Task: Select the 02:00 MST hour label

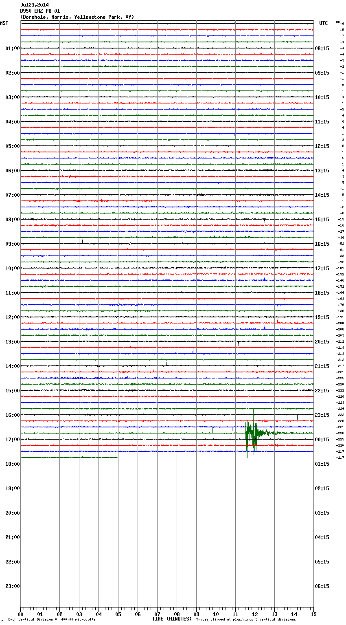Action: point(13,73)
